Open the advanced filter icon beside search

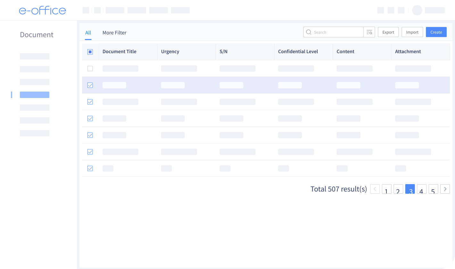tap(369, 32)
